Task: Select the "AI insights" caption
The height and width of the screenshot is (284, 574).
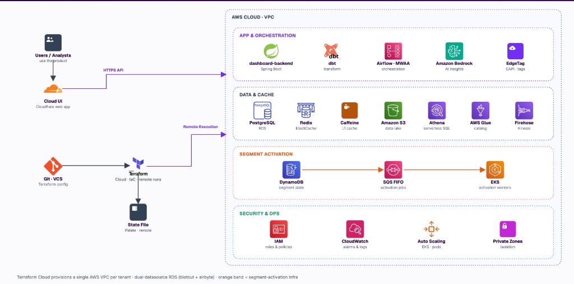Action: point(454,69)
